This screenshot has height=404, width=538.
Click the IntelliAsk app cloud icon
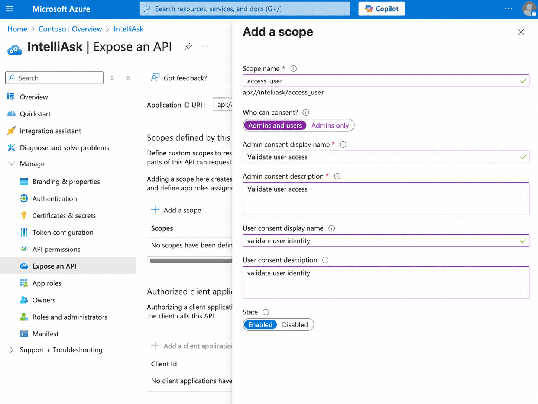(x=15, y=49)
